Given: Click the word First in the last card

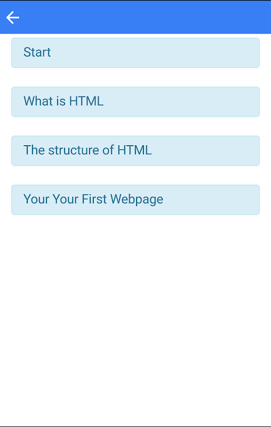Looking at the screenshot, I should pyautogui.click(x=94, y=199).
